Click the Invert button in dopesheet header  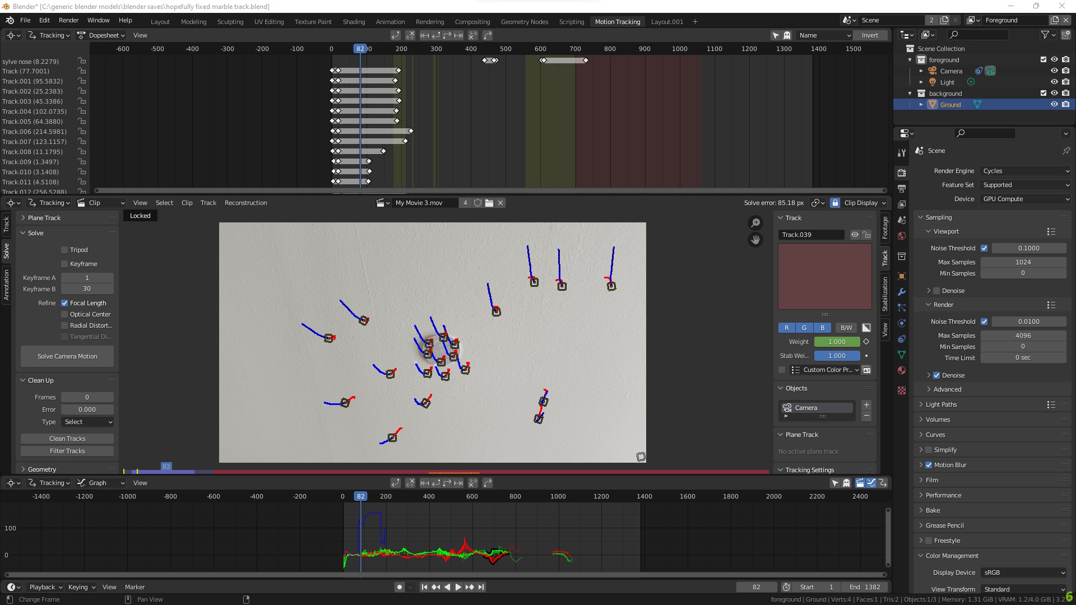tap(870, 35)
